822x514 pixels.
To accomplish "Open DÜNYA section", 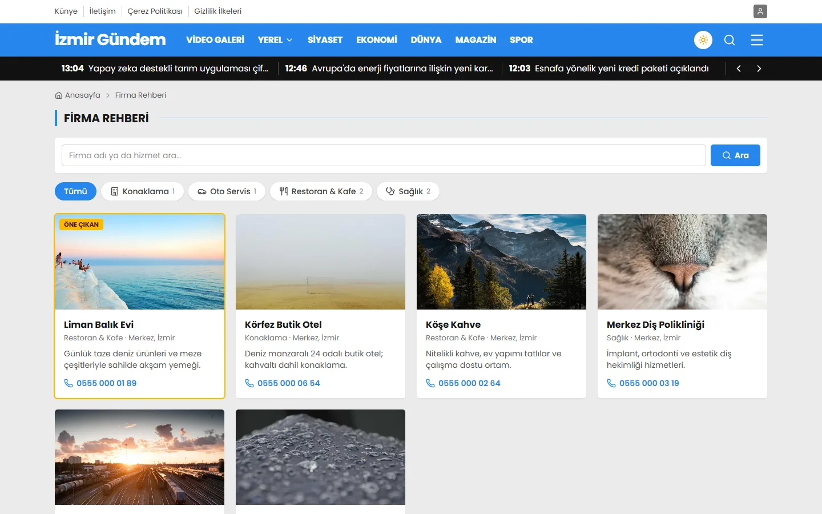I will (426, 40).
